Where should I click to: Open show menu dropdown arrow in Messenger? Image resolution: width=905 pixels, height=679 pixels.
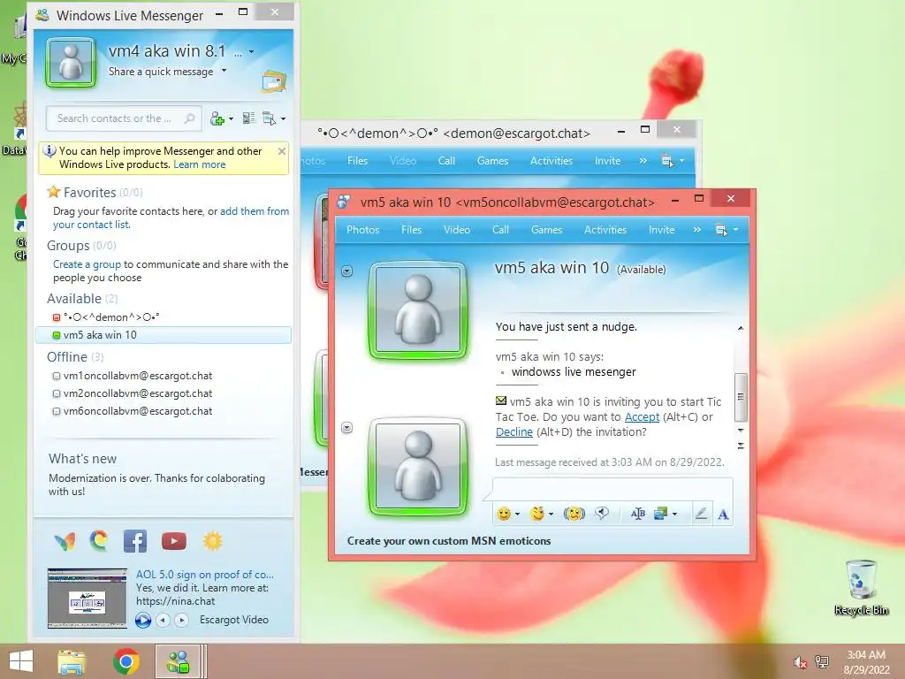coord(283,119)
